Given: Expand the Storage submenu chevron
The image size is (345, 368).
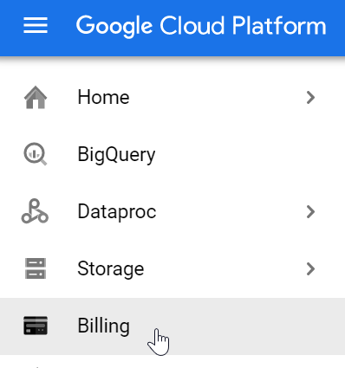Looking at the screenshot, I should coord(310,268).
